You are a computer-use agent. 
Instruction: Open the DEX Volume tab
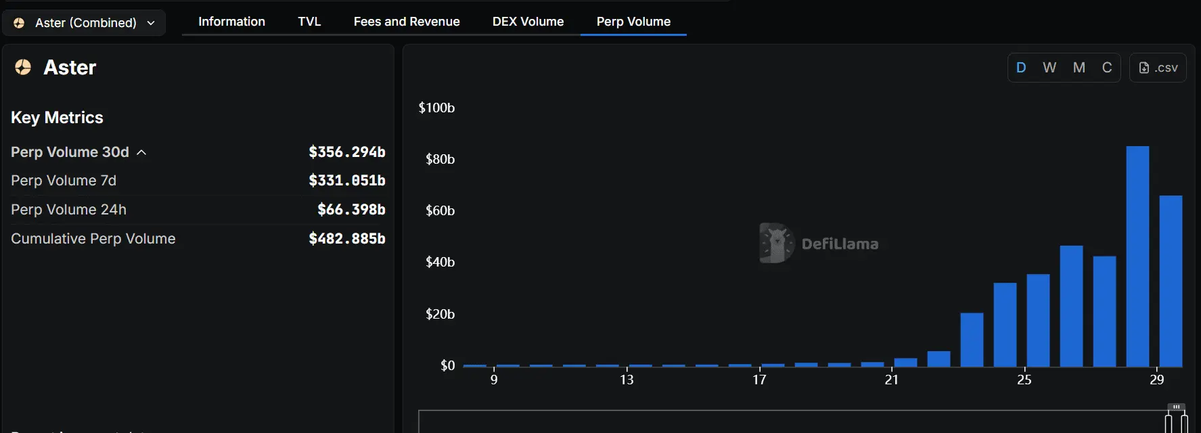point(528,22)
